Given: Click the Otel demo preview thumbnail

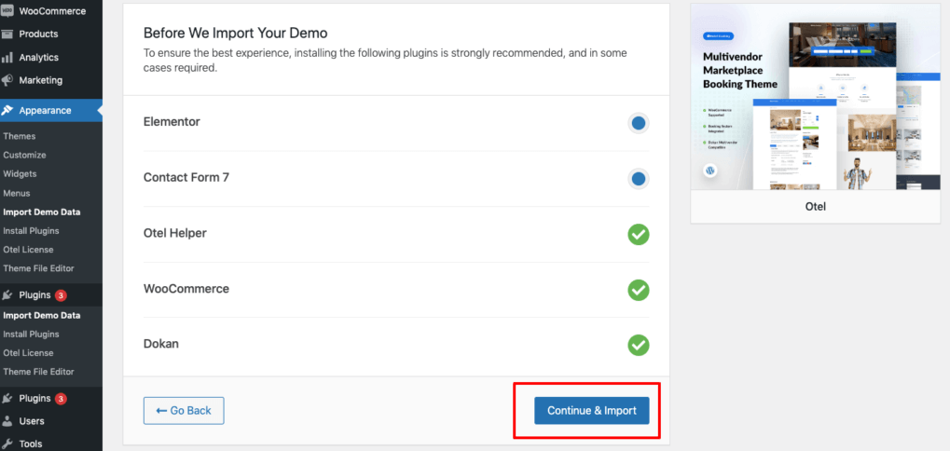Looking at the screenshot, I should click(x=816, y=97).
